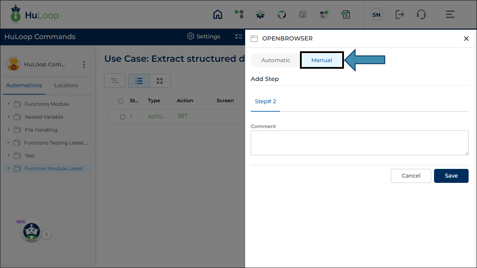The height and width of the screenshot is (268, 477).
Task: Click the Action column header
Action: (185, 100)
